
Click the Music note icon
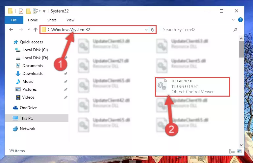point(18,81)
